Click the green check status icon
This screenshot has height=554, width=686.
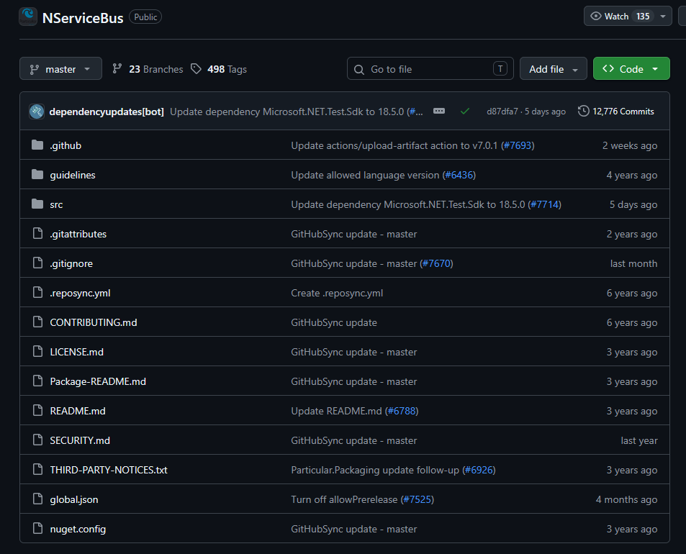pos(464,112)
